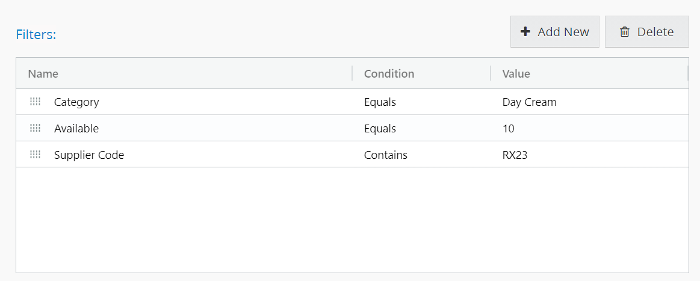Open the Equals condition in Available row

click(380, 129)
